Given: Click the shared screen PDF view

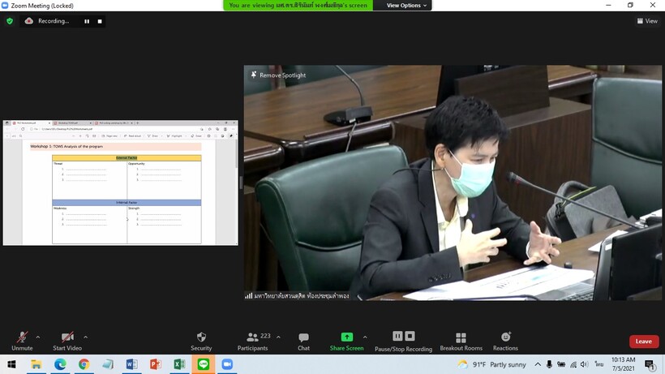Looking at the screenshot, I should [121, 183].
